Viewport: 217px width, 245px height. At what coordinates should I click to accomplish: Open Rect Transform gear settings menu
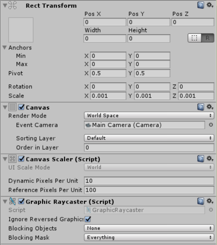(210, 5)
